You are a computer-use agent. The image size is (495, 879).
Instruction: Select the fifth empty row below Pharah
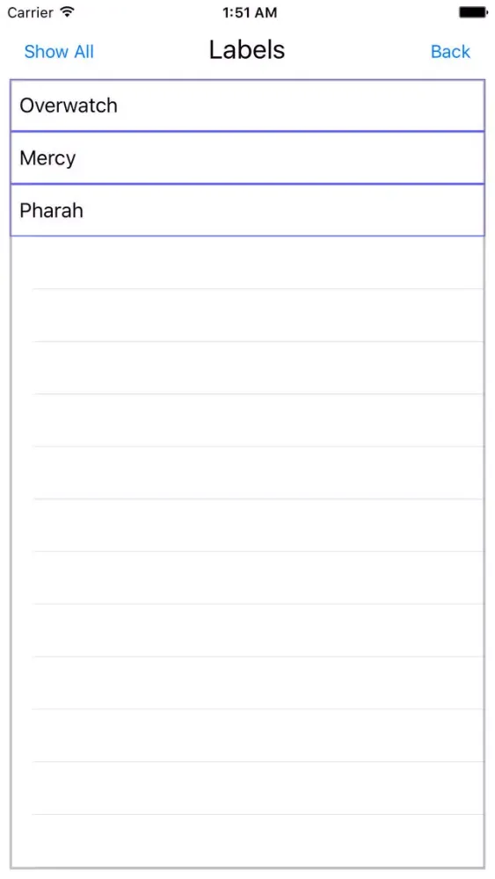coord(247,473)
